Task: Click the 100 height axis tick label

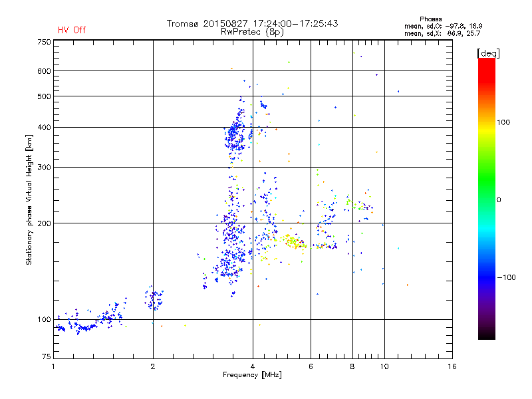Action: (x=44, y=319)
